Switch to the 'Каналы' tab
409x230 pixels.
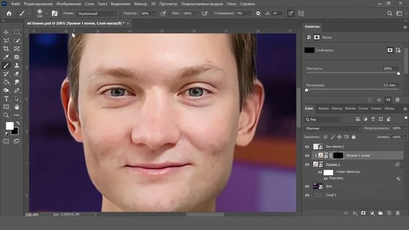pos(323,109)
